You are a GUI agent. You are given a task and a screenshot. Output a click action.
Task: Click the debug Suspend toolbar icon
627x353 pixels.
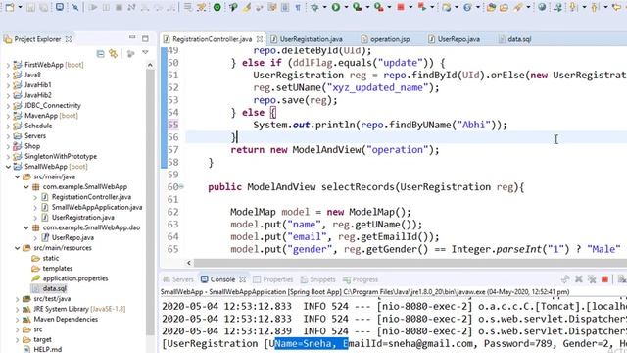106,7
